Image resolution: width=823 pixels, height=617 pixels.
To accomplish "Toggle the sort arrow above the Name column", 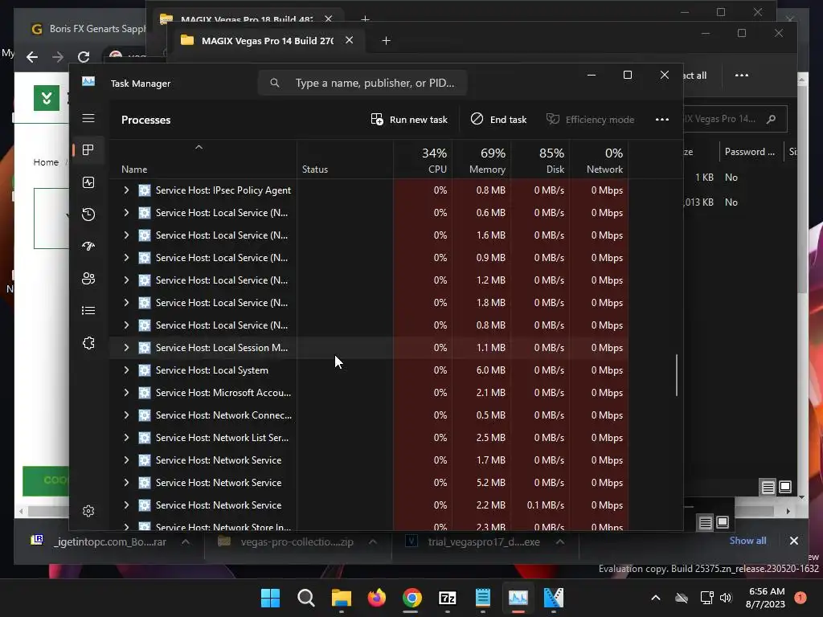I will point(199,148).
